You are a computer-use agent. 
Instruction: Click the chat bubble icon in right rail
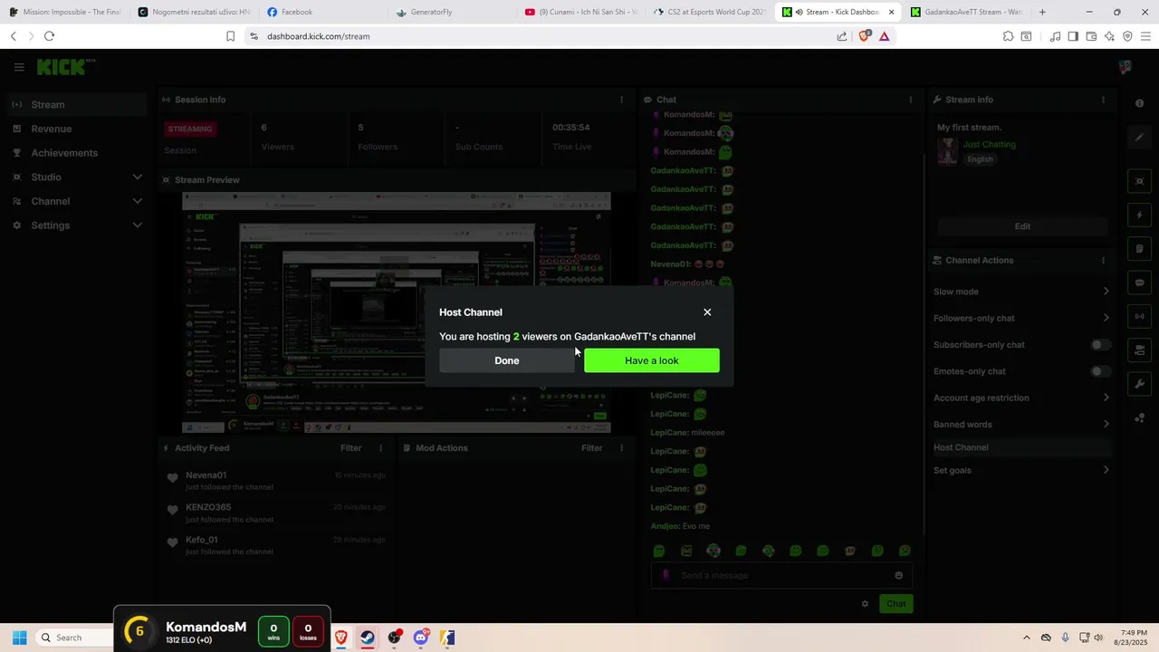(x=1139, y=283)
